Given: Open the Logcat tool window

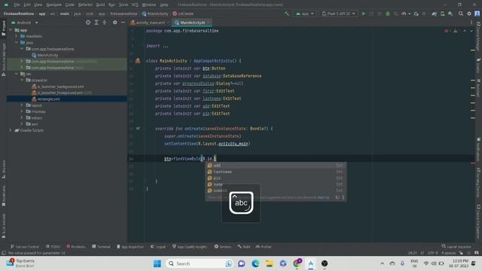Looking at the screenshot, I should 158,247.
